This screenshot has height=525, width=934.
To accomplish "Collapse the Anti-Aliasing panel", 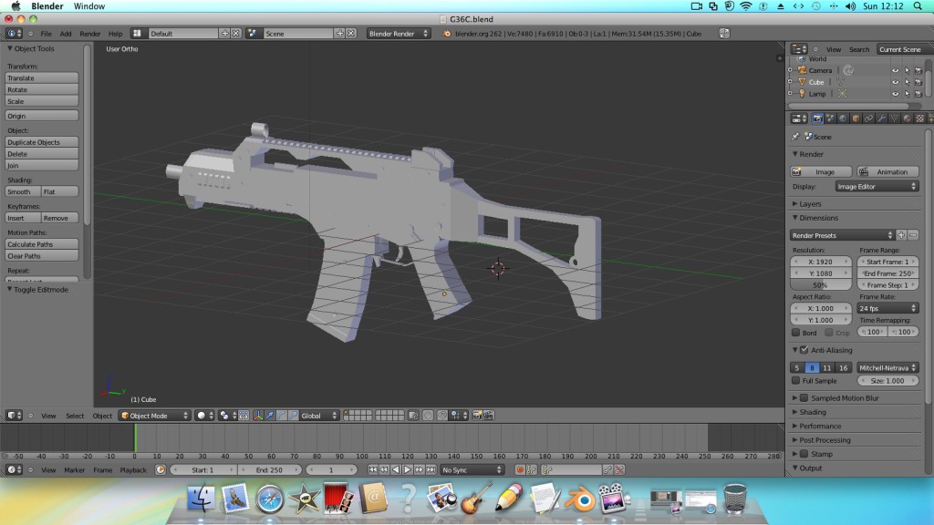I will click(795, 350).
